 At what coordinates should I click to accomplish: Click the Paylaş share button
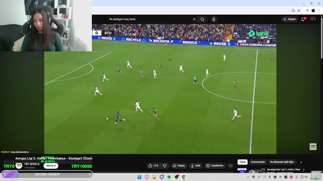(x=179, y=166)
